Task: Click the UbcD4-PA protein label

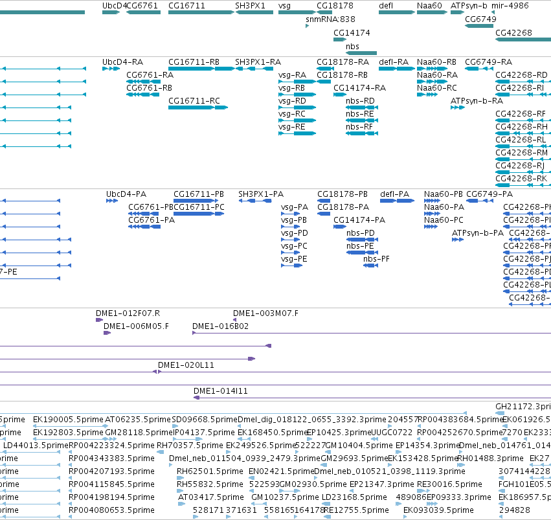Action: [x=126, y=194]
